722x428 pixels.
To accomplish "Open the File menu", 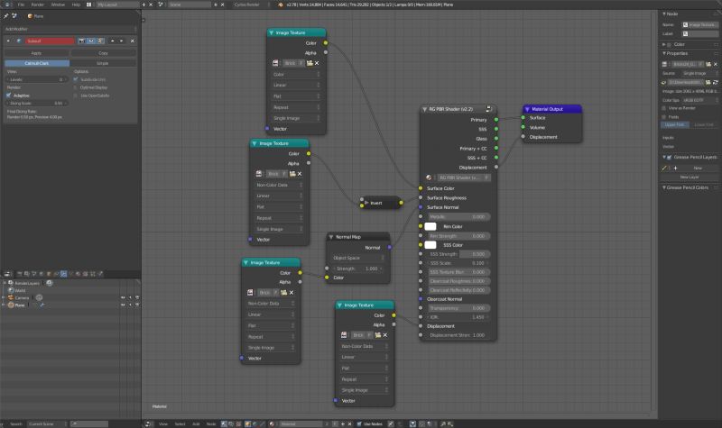I will coord(21,5).
